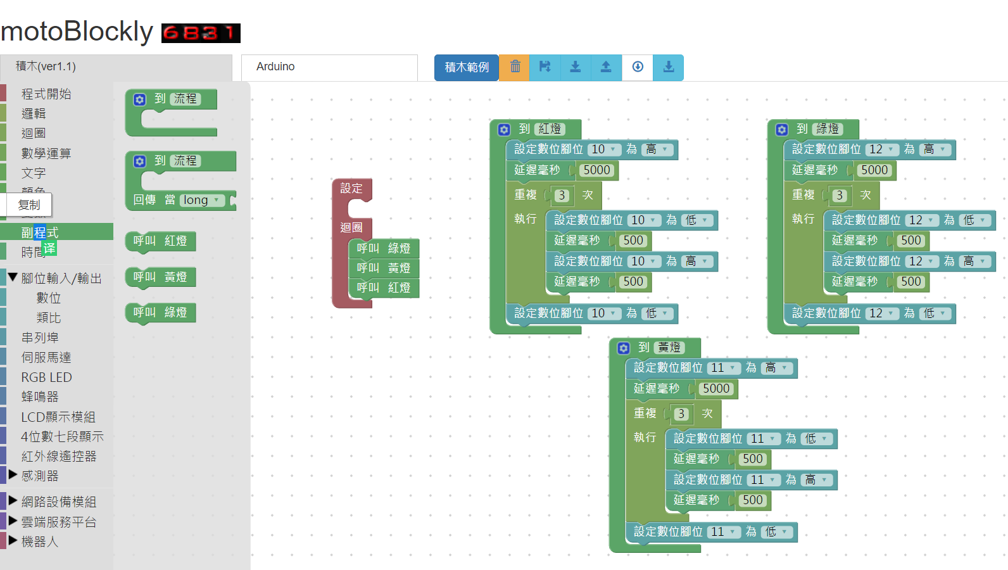The image size is (1008, 570).
Task: Expand the 機器人 category
Action: pos(13,541)
